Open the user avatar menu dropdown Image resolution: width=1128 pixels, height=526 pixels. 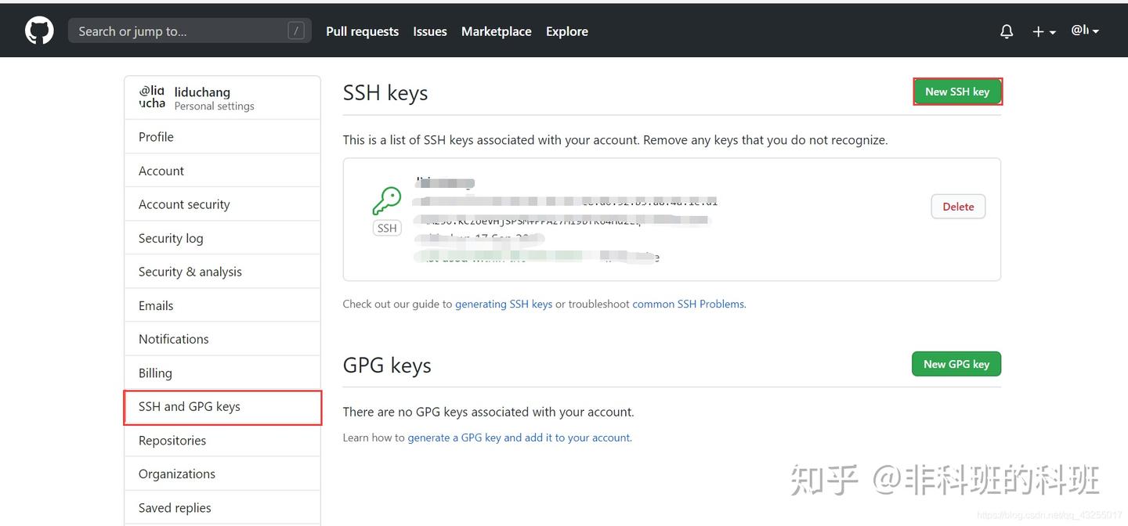(1085, 31)
